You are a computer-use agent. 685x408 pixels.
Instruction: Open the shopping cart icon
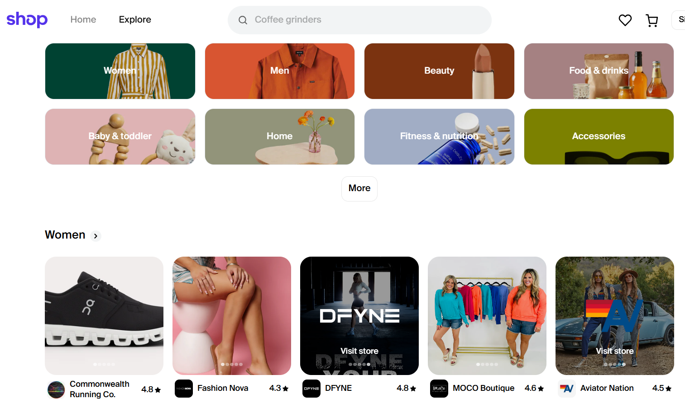(x=652, y=20)
